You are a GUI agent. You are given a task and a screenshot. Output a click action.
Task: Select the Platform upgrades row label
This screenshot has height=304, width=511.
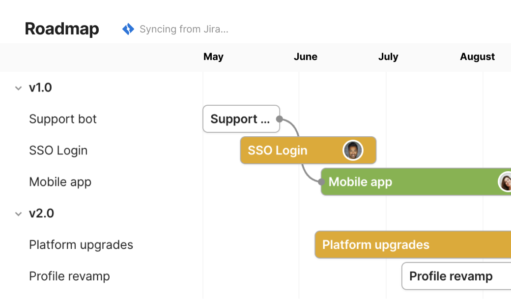coord(81,244)
